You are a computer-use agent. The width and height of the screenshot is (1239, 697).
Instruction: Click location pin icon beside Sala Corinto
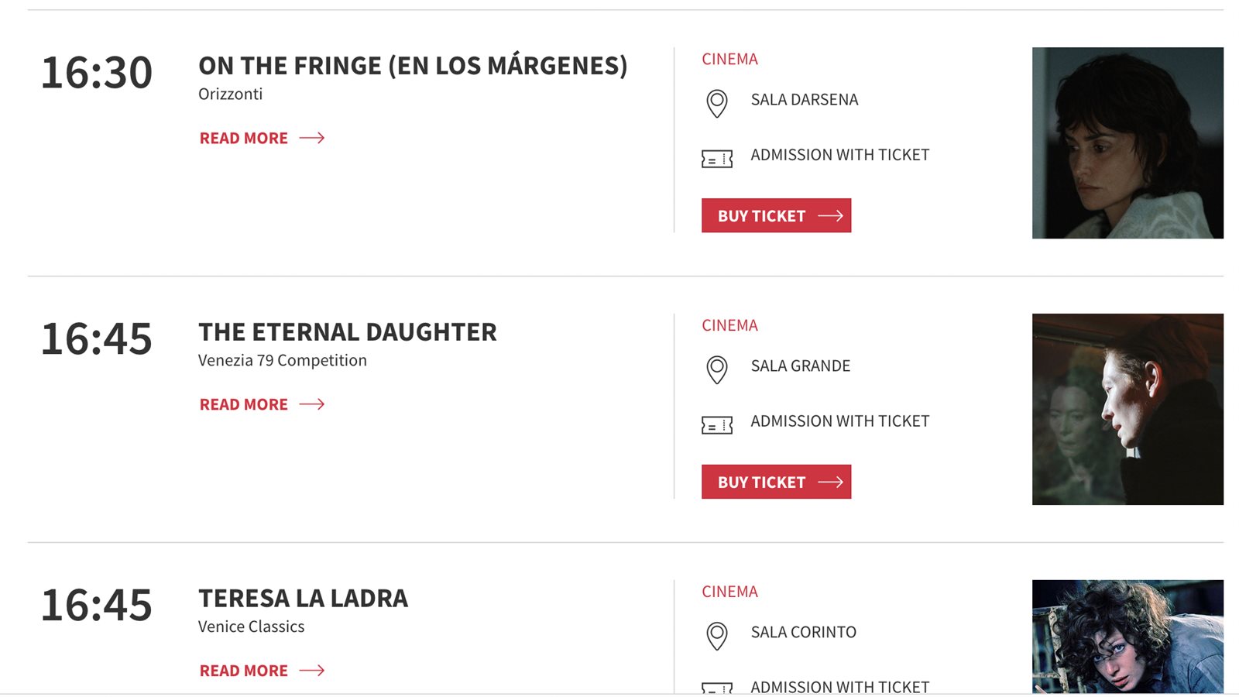(x=717, y=636)
